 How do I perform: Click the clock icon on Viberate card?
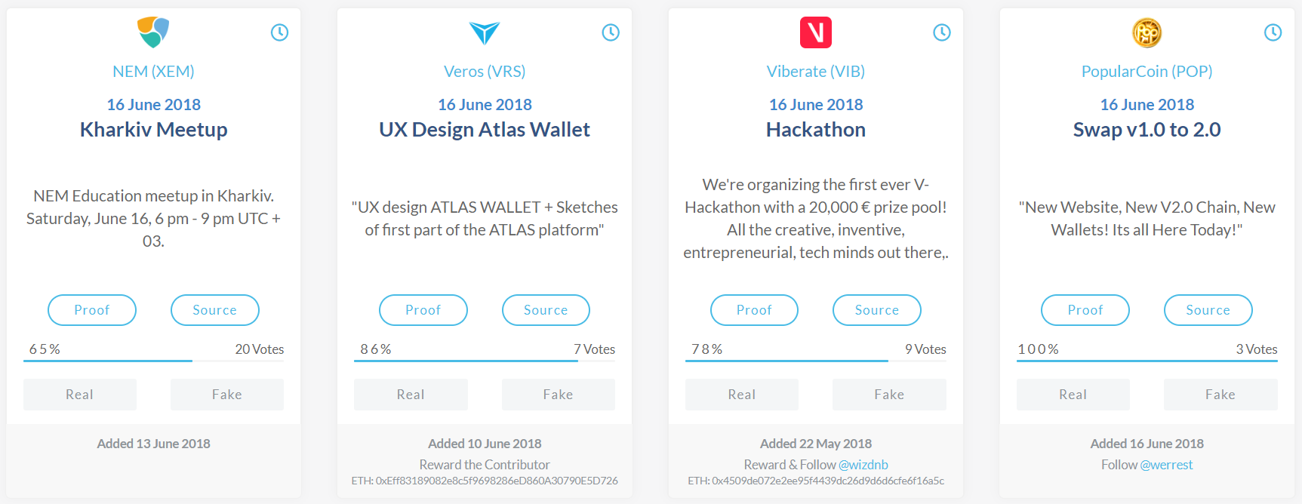coord(941,32)
